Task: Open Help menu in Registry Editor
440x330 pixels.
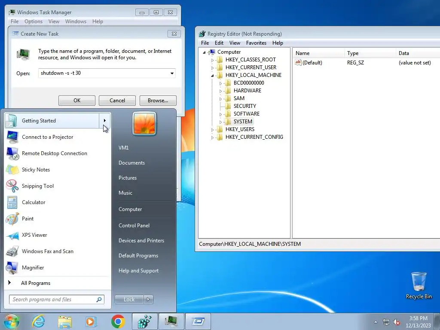Action: pos(278,43)
